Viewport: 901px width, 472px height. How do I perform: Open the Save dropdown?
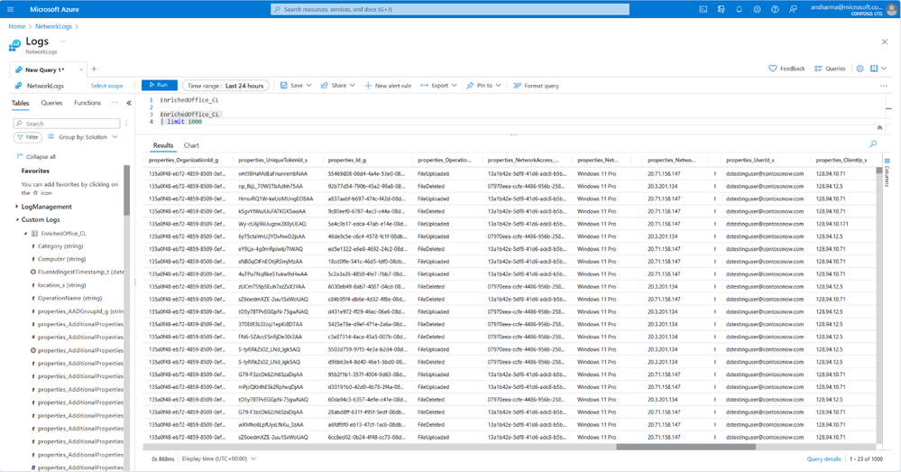point(296,85)
